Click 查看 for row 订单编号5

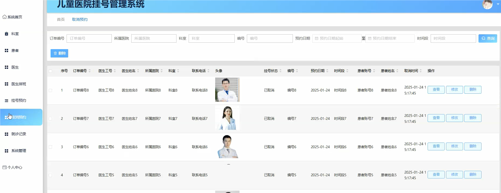[436, 175]
